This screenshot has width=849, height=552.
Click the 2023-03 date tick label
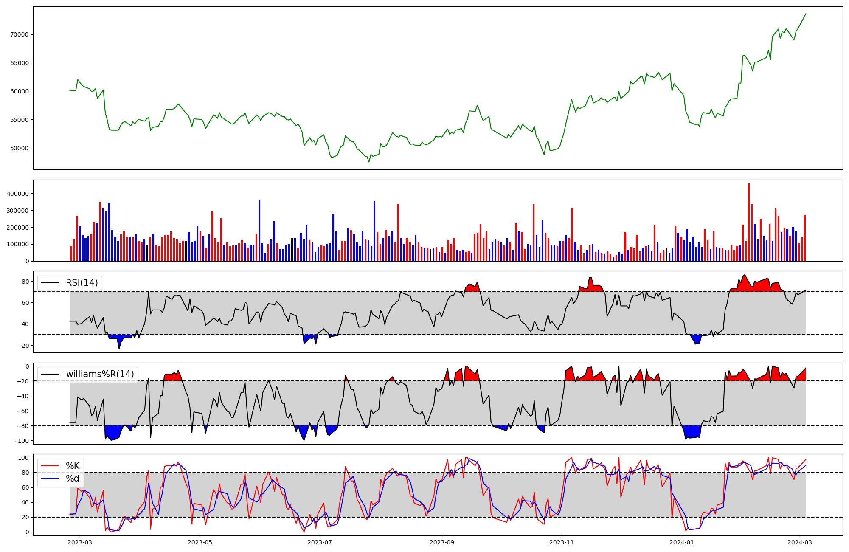pos(80,542)
